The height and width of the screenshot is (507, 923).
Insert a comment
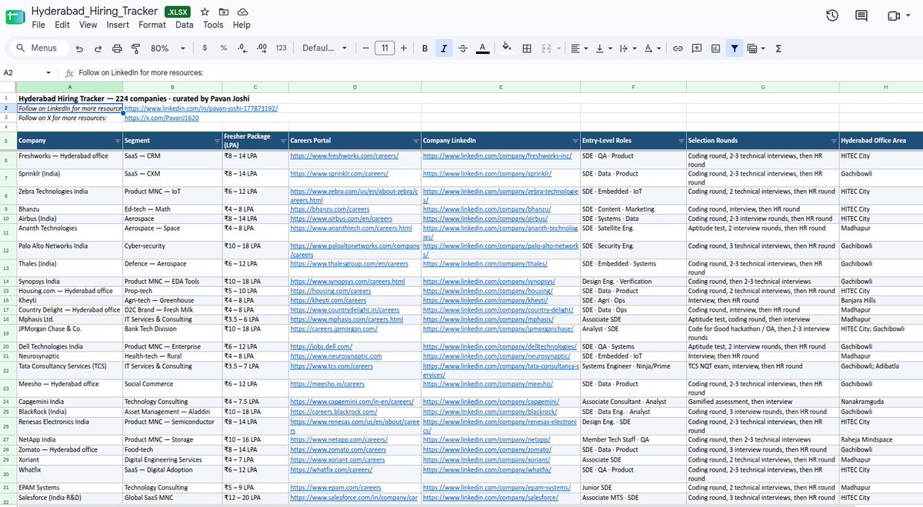tap(697, 48)
